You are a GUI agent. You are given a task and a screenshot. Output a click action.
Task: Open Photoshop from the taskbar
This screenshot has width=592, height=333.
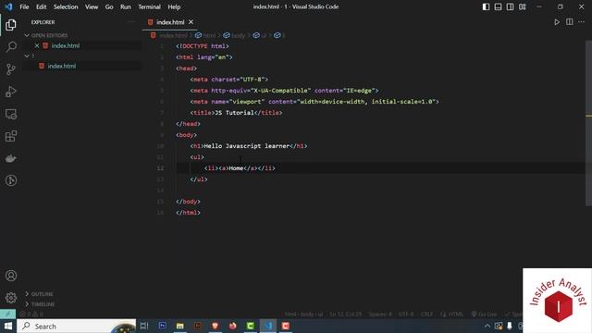point(163,326)
